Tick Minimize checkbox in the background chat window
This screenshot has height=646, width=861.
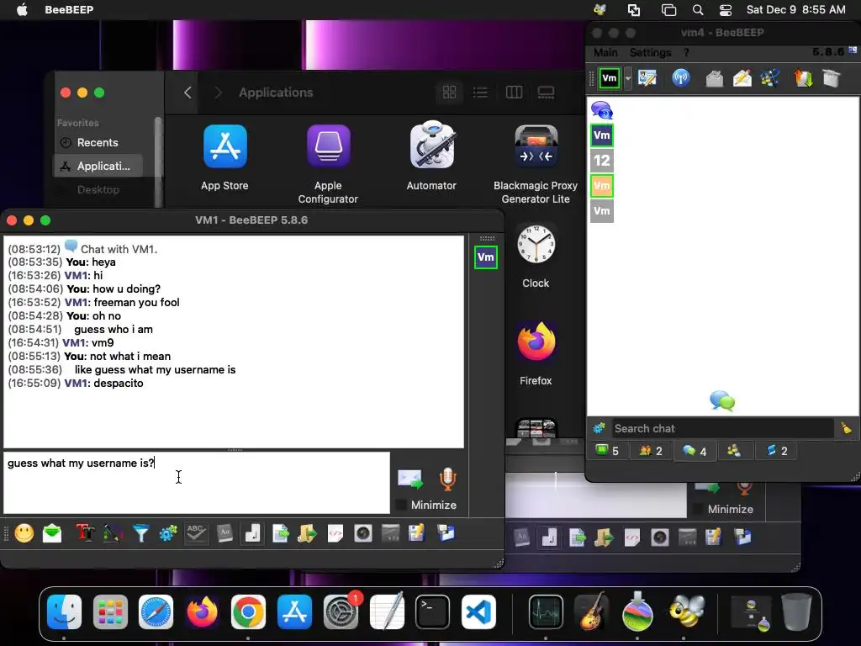[x=698, y=509]
